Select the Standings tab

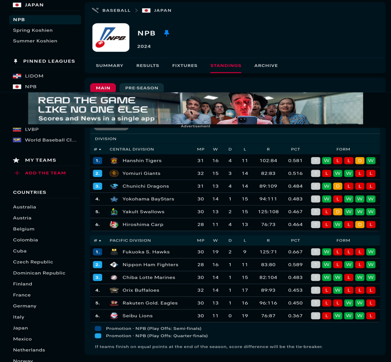click(226, 66)
